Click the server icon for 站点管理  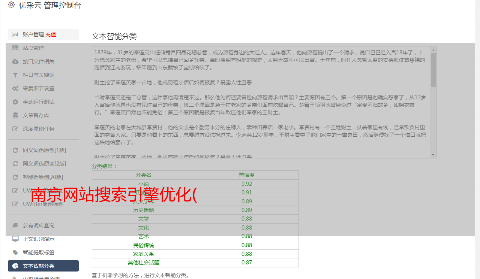[15, 48]
